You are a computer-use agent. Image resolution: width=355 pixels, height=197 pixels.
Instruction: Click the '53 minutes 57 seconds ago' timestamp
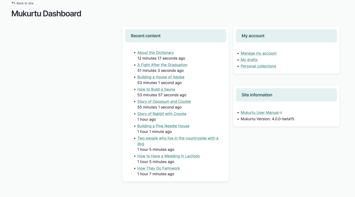(162, 95)
